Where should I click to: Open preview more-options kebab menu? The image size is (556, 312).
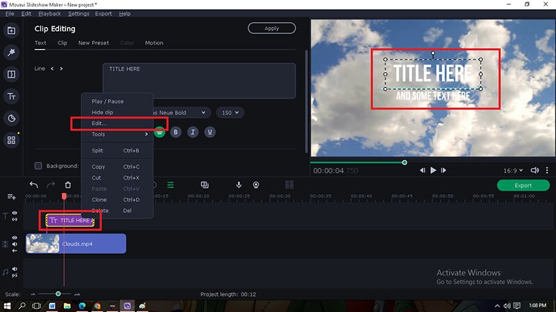coord(547,170)
